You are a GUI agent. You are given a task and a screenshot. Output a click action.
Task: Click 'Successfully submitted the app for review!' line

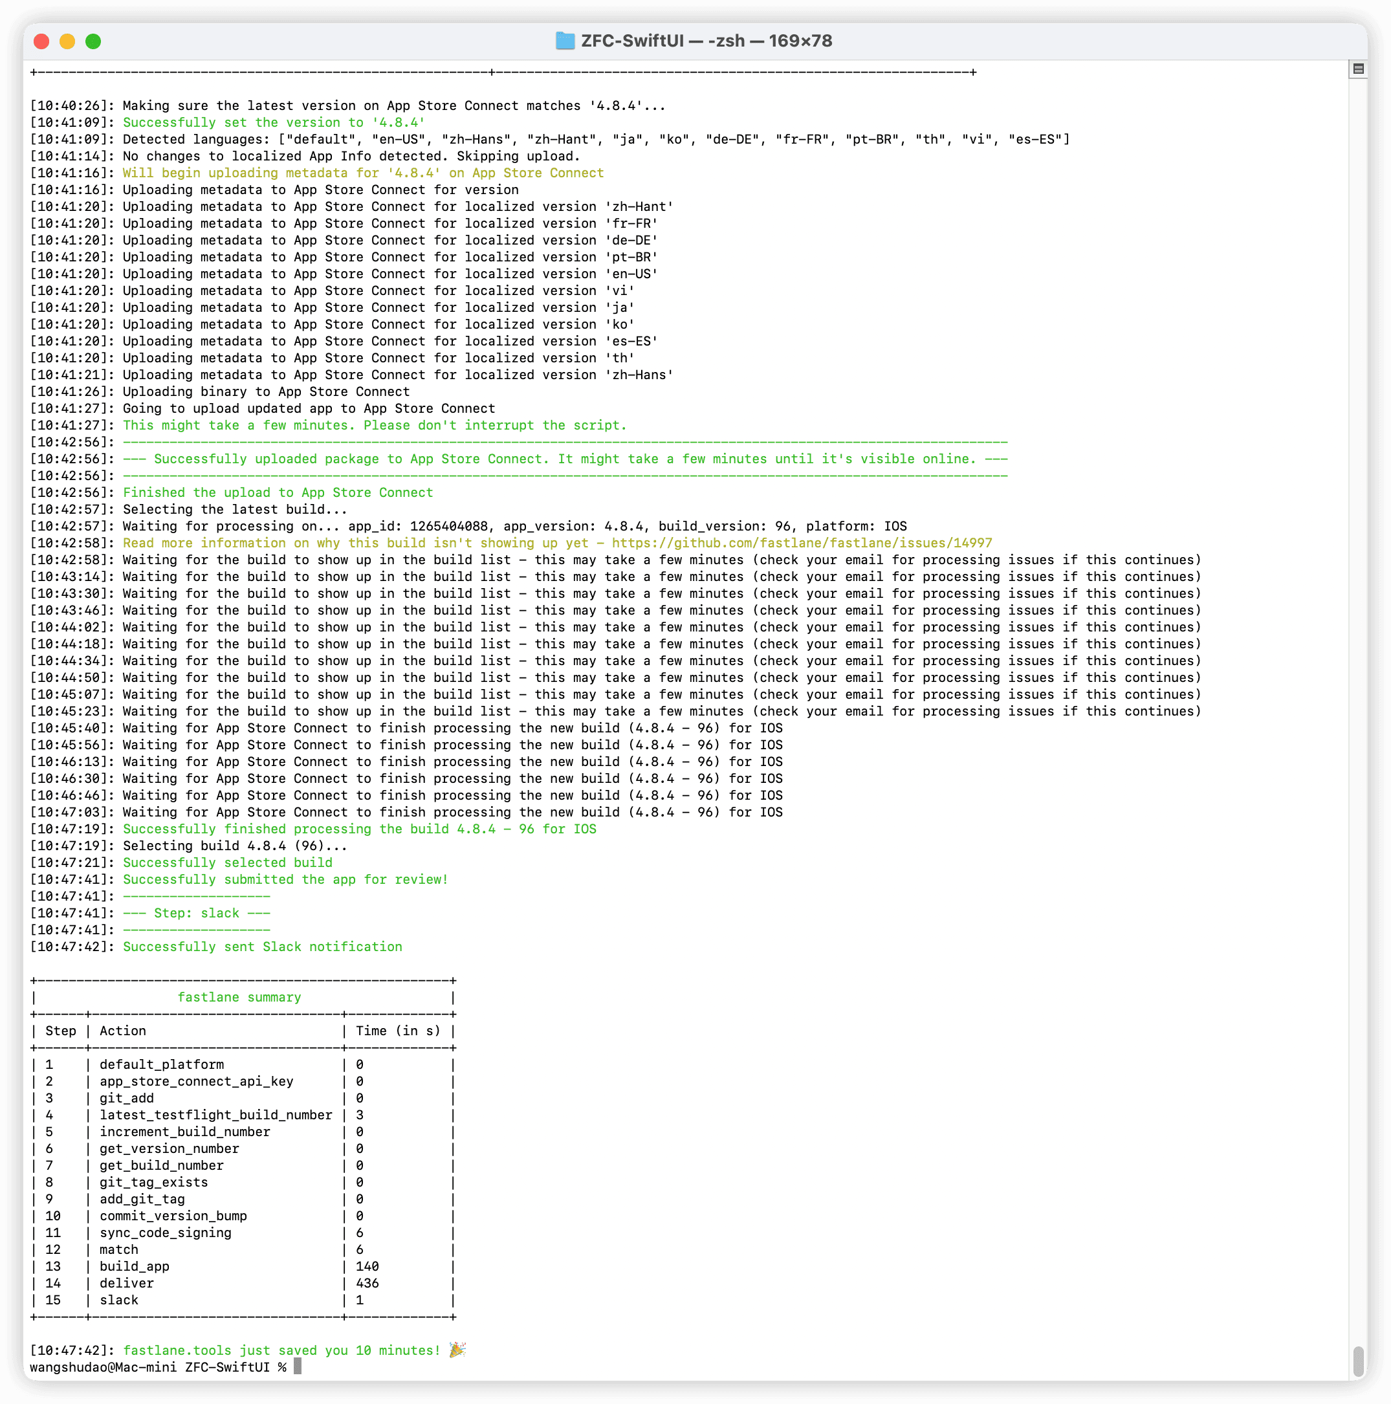coord(285,879)
